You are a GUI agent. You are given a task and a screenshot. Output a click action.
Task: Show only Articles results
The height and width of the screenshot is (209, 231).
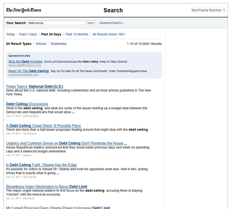pos(41,44)
